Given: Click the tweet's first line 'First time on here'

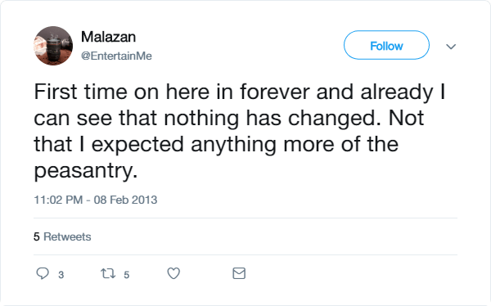Looking at the screenshot, I should pos(122,92).
